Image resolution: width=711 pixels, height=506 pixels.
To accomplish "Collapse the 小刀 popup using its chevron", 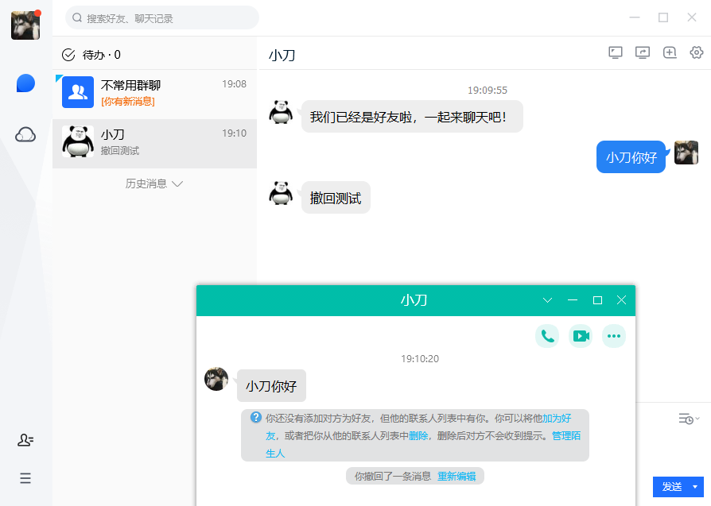I will pos(546,300).
